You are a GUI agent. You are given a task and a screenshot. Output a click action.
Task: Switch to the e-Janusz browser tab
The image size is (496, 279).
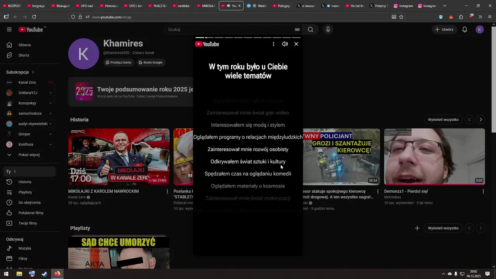(305, 6)
